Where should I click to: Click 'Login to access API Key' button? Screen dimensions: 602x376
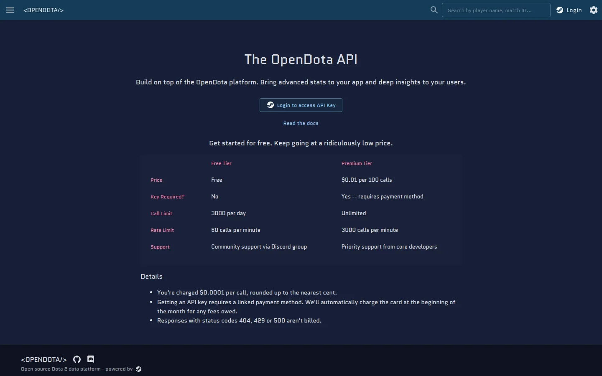[301, 105]
